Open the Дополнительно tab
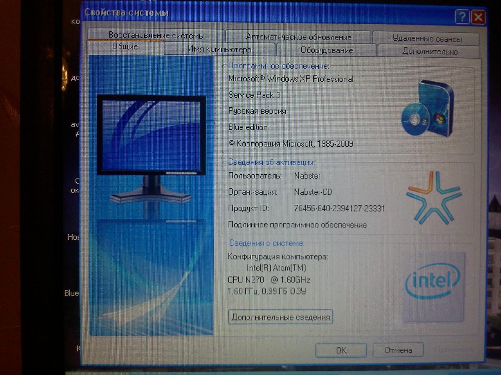501x375 pixels. coord(429,51)
